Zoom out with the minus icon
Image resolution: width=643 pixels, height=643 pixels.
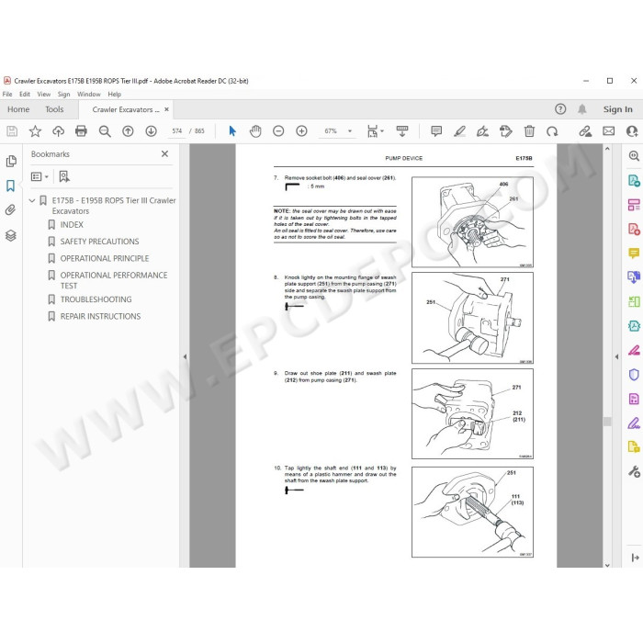pyautogui.click(x=278, y=131)
